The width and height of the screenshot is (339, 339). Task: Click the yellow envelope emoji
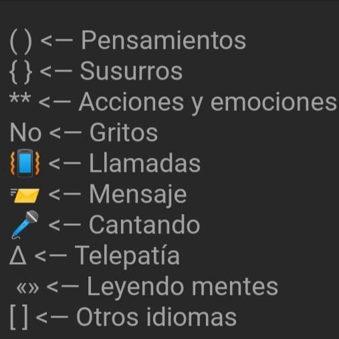tap(25, 195)
